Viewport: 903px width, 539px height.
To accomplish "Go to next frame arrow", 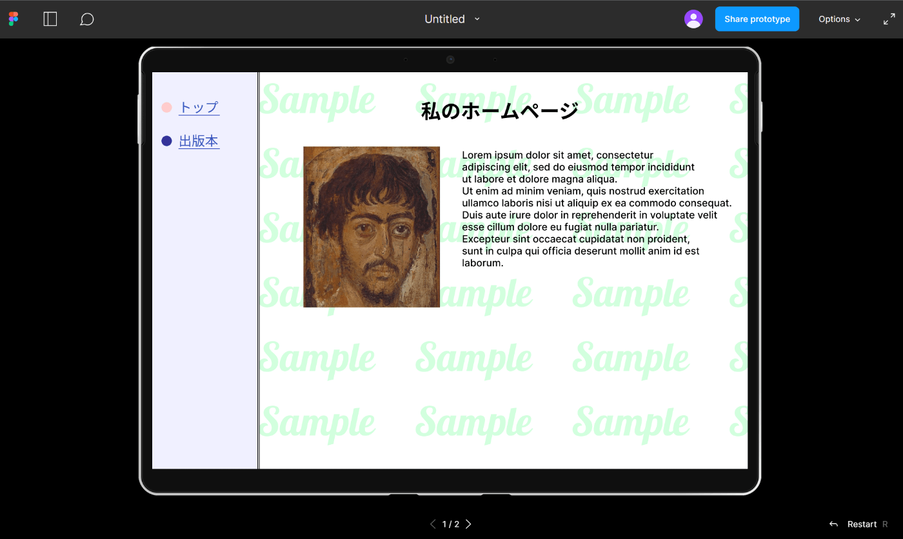I will tap(468, 524).
